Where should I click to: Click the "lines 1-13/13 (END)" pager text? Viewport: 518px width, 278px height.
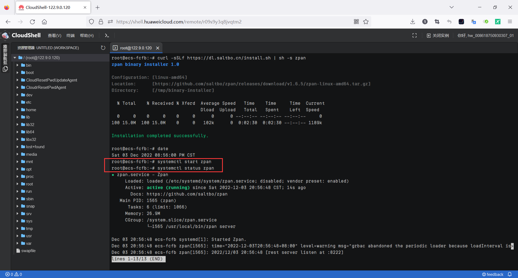pos(137,259)
